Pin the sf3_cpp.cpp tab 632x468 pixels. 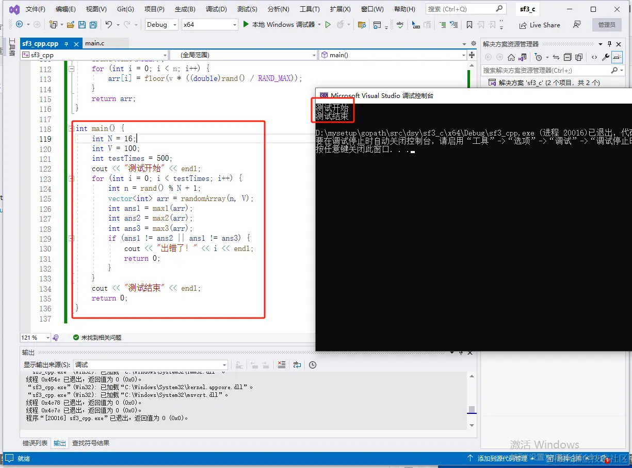click(66, 44)
